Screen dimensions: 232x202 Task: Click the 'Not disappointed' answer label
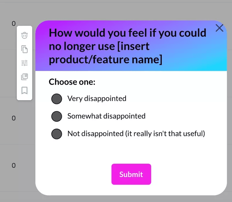(136, 134)
